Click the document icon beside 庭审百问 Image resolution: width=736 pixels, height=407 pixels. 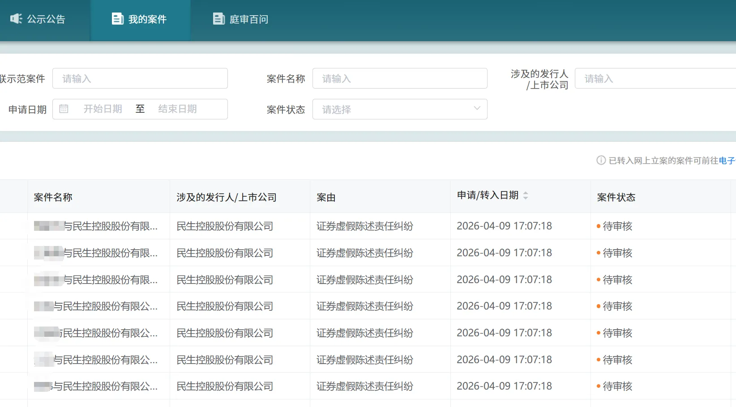[x=218, y=19]
